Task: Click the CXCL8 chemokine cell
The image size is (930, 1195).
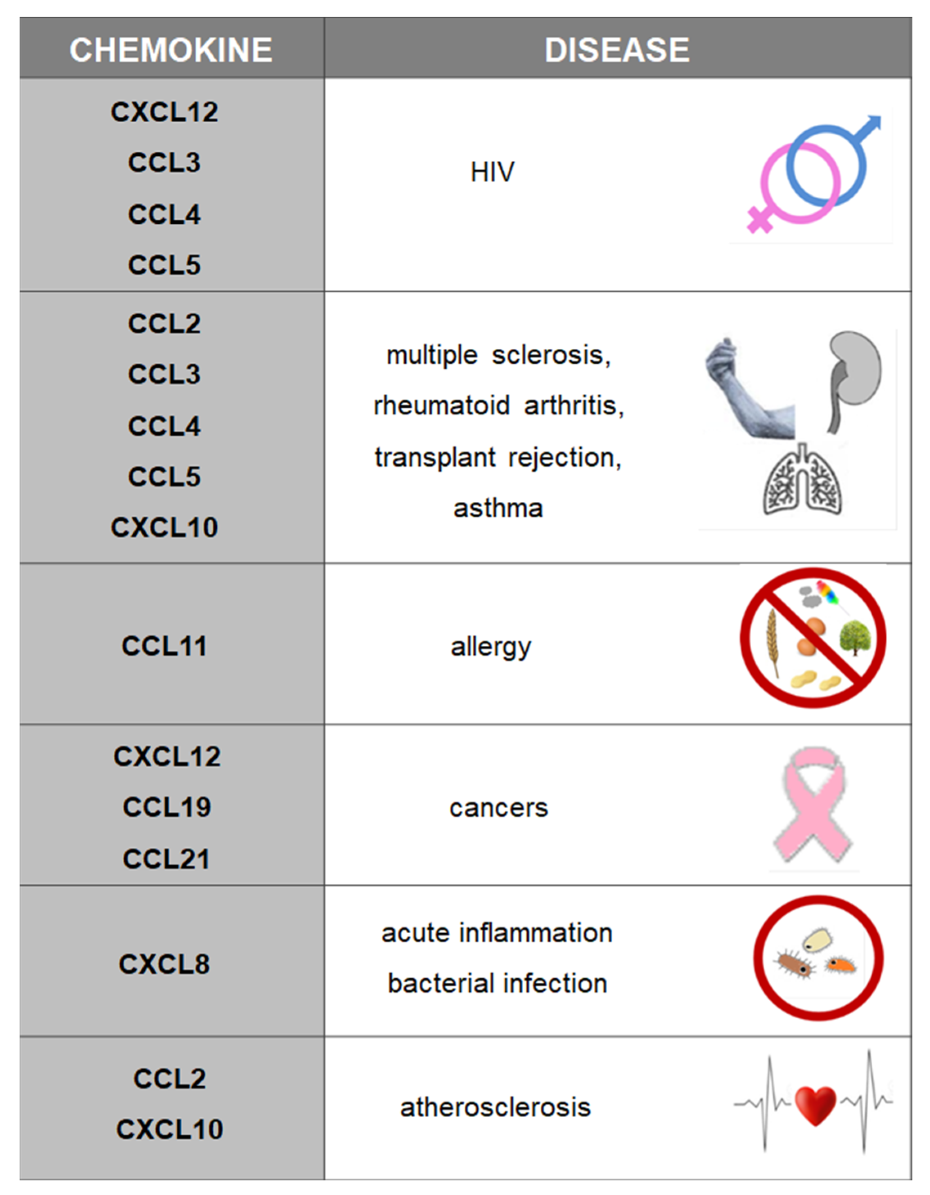Action: (x=164, y=964)
